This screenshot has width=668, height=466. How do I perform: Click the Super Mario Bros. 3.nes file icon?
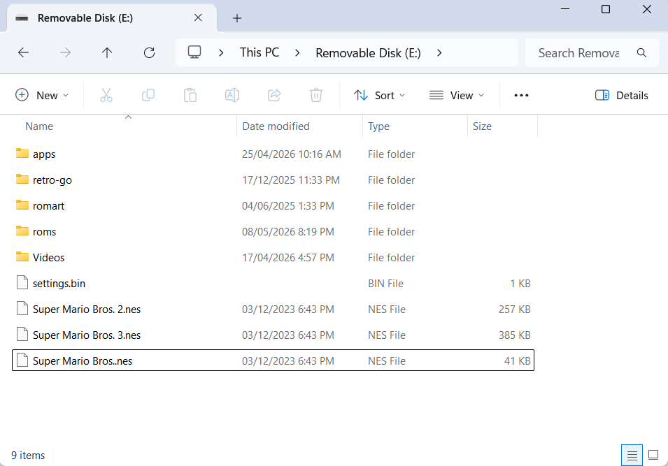pos(22,335)
